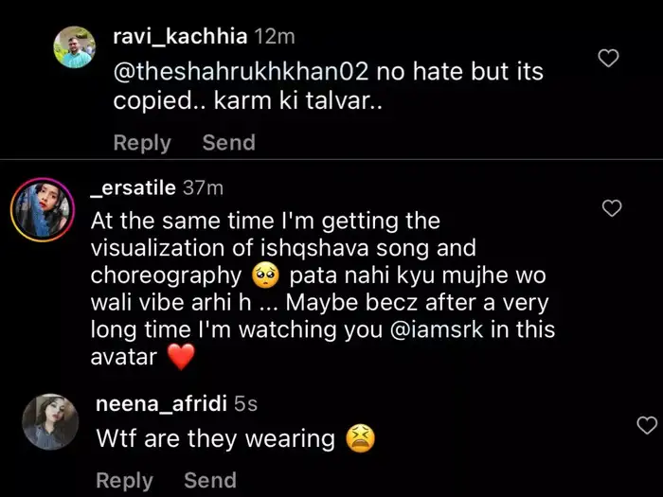Click the red heart emoji after "avatar"
Screen dimensions: 663x497
coord(180,358)
